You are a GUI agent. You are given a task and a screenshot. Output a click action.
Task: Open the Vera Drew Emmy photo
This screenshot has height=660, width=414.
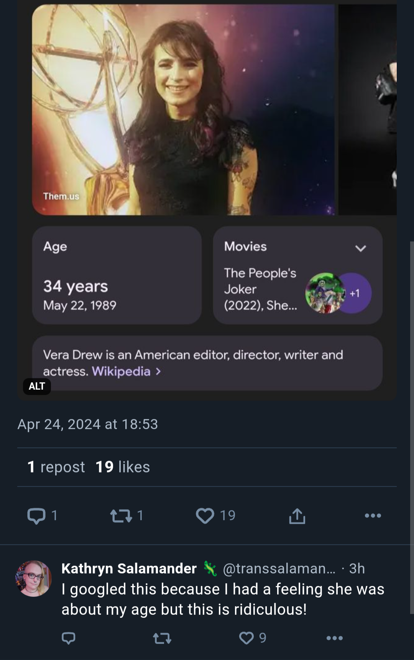point(183,110)
